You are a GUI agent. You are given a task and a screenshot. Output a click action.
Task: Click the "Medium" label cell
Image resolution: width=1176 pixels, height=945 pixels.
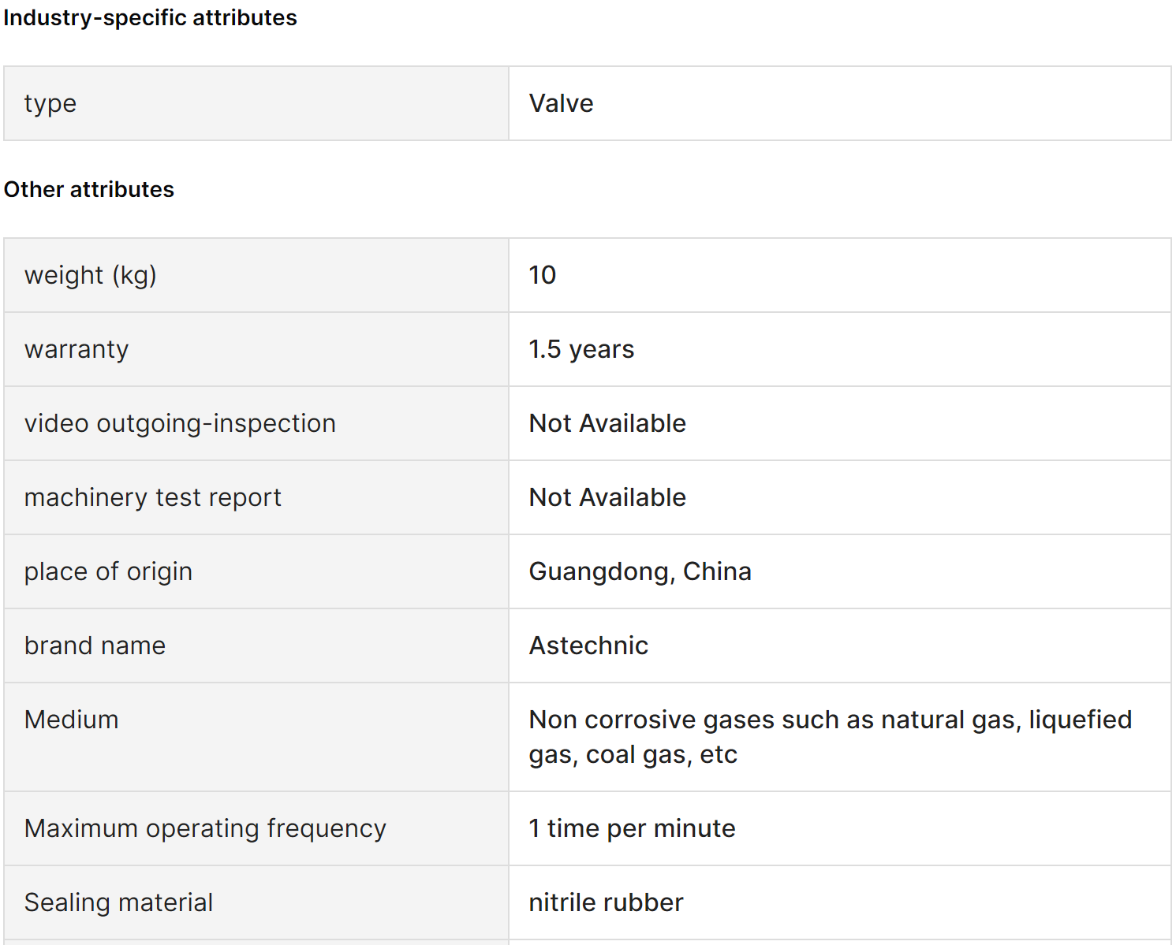click(72, 720)
